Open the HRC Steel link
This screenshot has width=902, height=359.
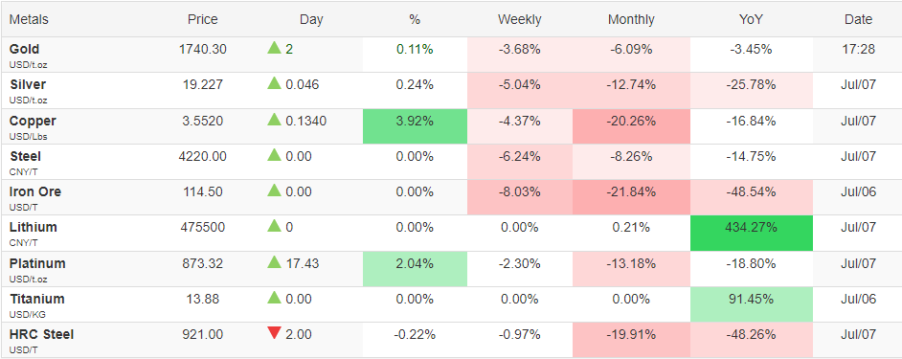(41, 334)
